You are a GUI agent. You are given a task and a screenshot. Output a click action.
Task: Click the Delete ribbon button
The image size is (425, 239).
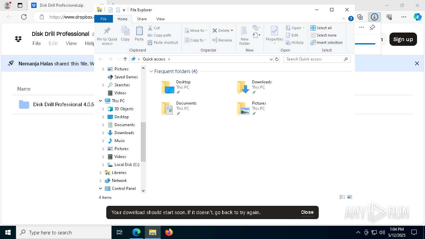point(221,31)
